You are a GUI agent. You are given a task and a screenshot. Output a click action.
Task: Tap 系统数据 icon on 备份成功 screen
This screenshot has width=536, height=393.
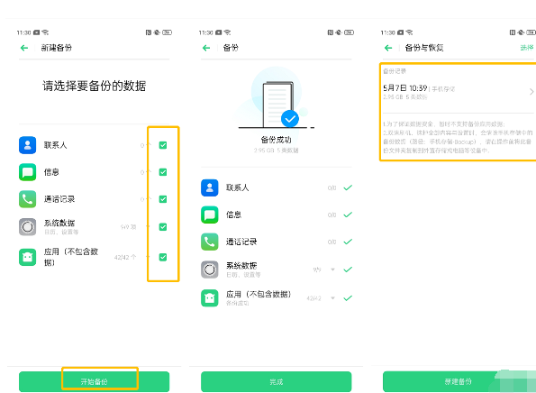[x=210, y=270]
